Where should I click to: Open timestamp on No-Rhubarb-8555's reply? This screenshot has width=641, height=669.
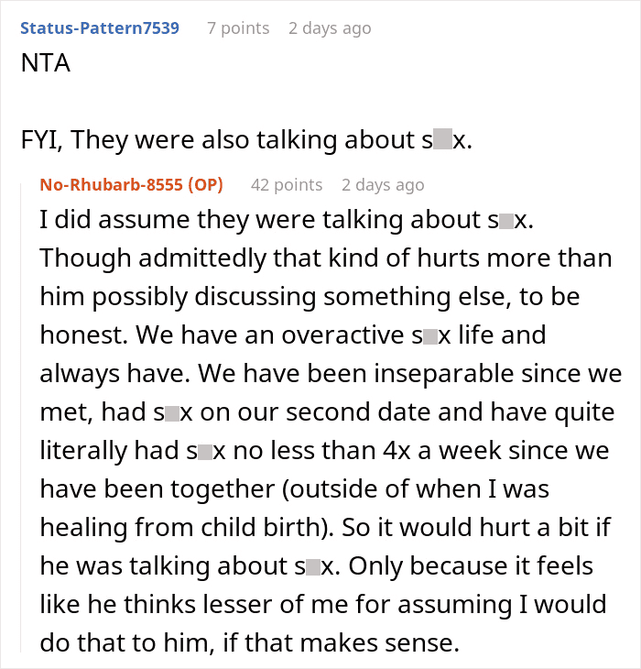coord(383,185)
